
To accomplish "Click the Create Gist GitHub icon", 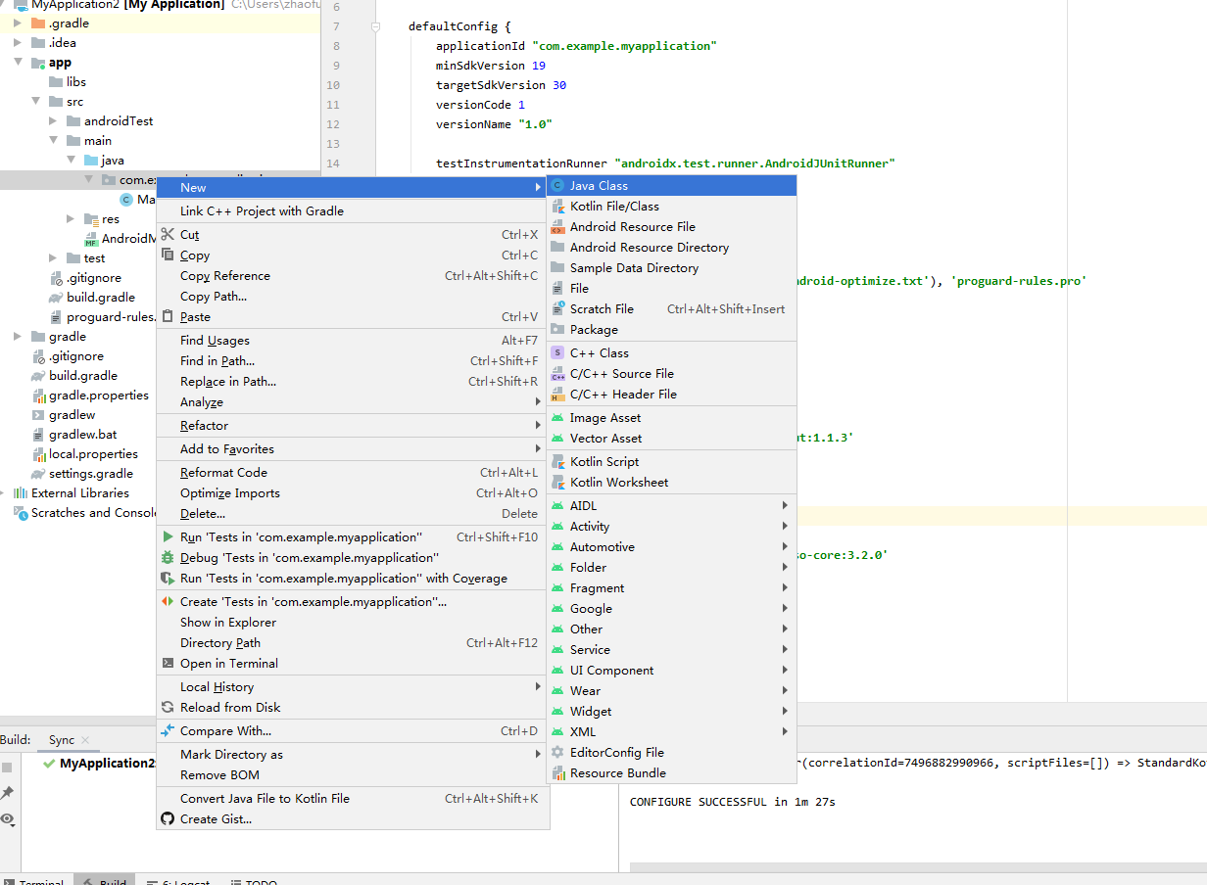I will [168, 818].
